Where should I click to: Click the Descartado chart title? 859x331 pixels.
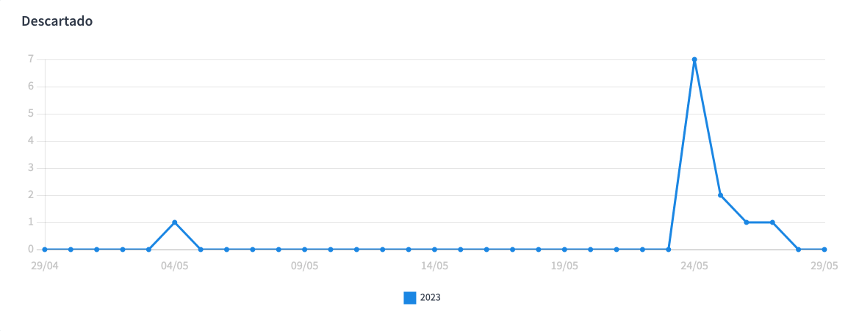pos(57,21)
